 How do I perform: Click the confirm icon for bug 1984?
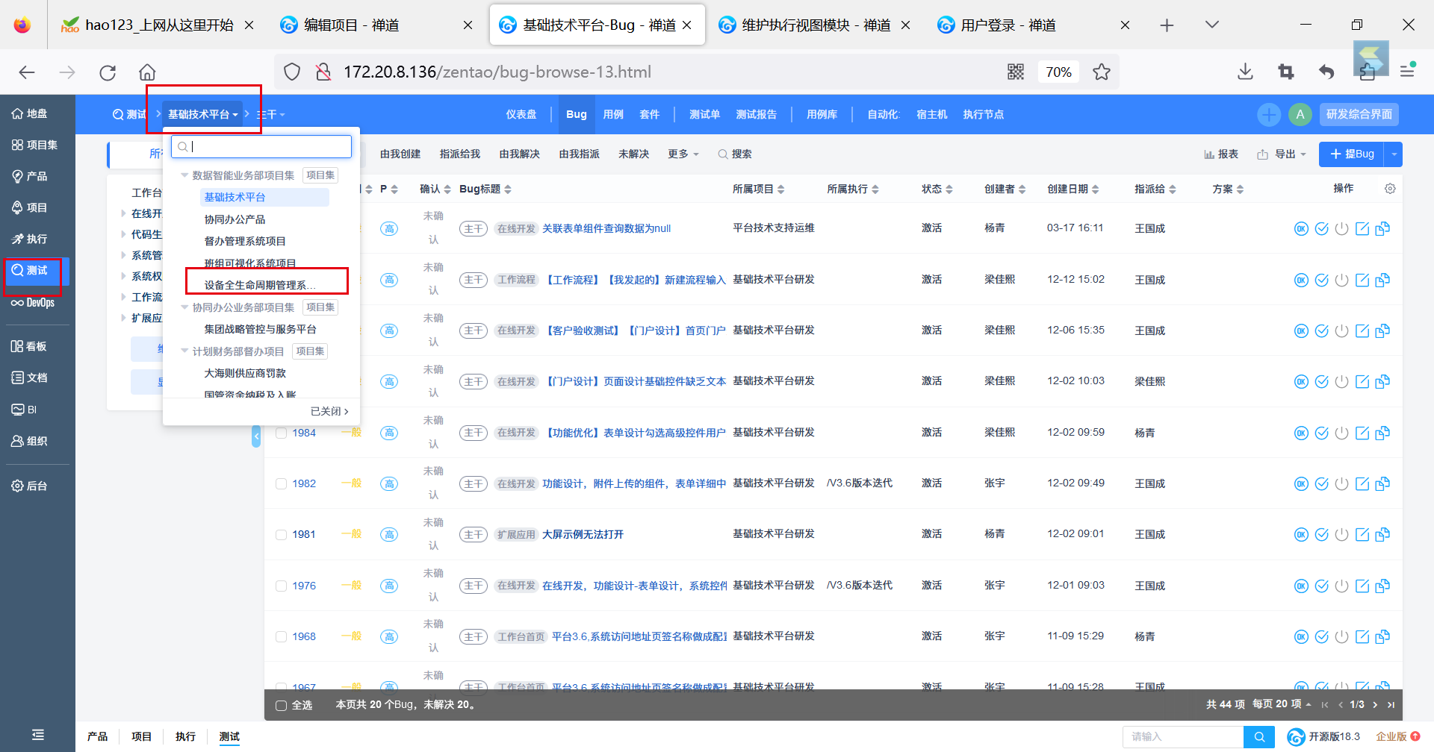coord(1301,433)
